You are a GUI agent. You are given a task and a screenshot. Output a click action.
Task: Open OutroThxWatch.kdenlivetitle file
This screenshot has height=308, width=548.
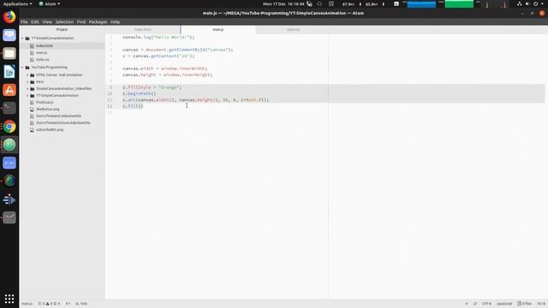(x=58, y=116)
